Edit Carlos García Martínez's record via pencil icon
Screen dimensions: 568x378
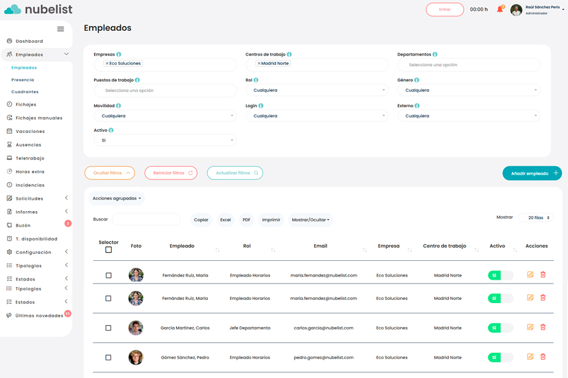(530, 328)
